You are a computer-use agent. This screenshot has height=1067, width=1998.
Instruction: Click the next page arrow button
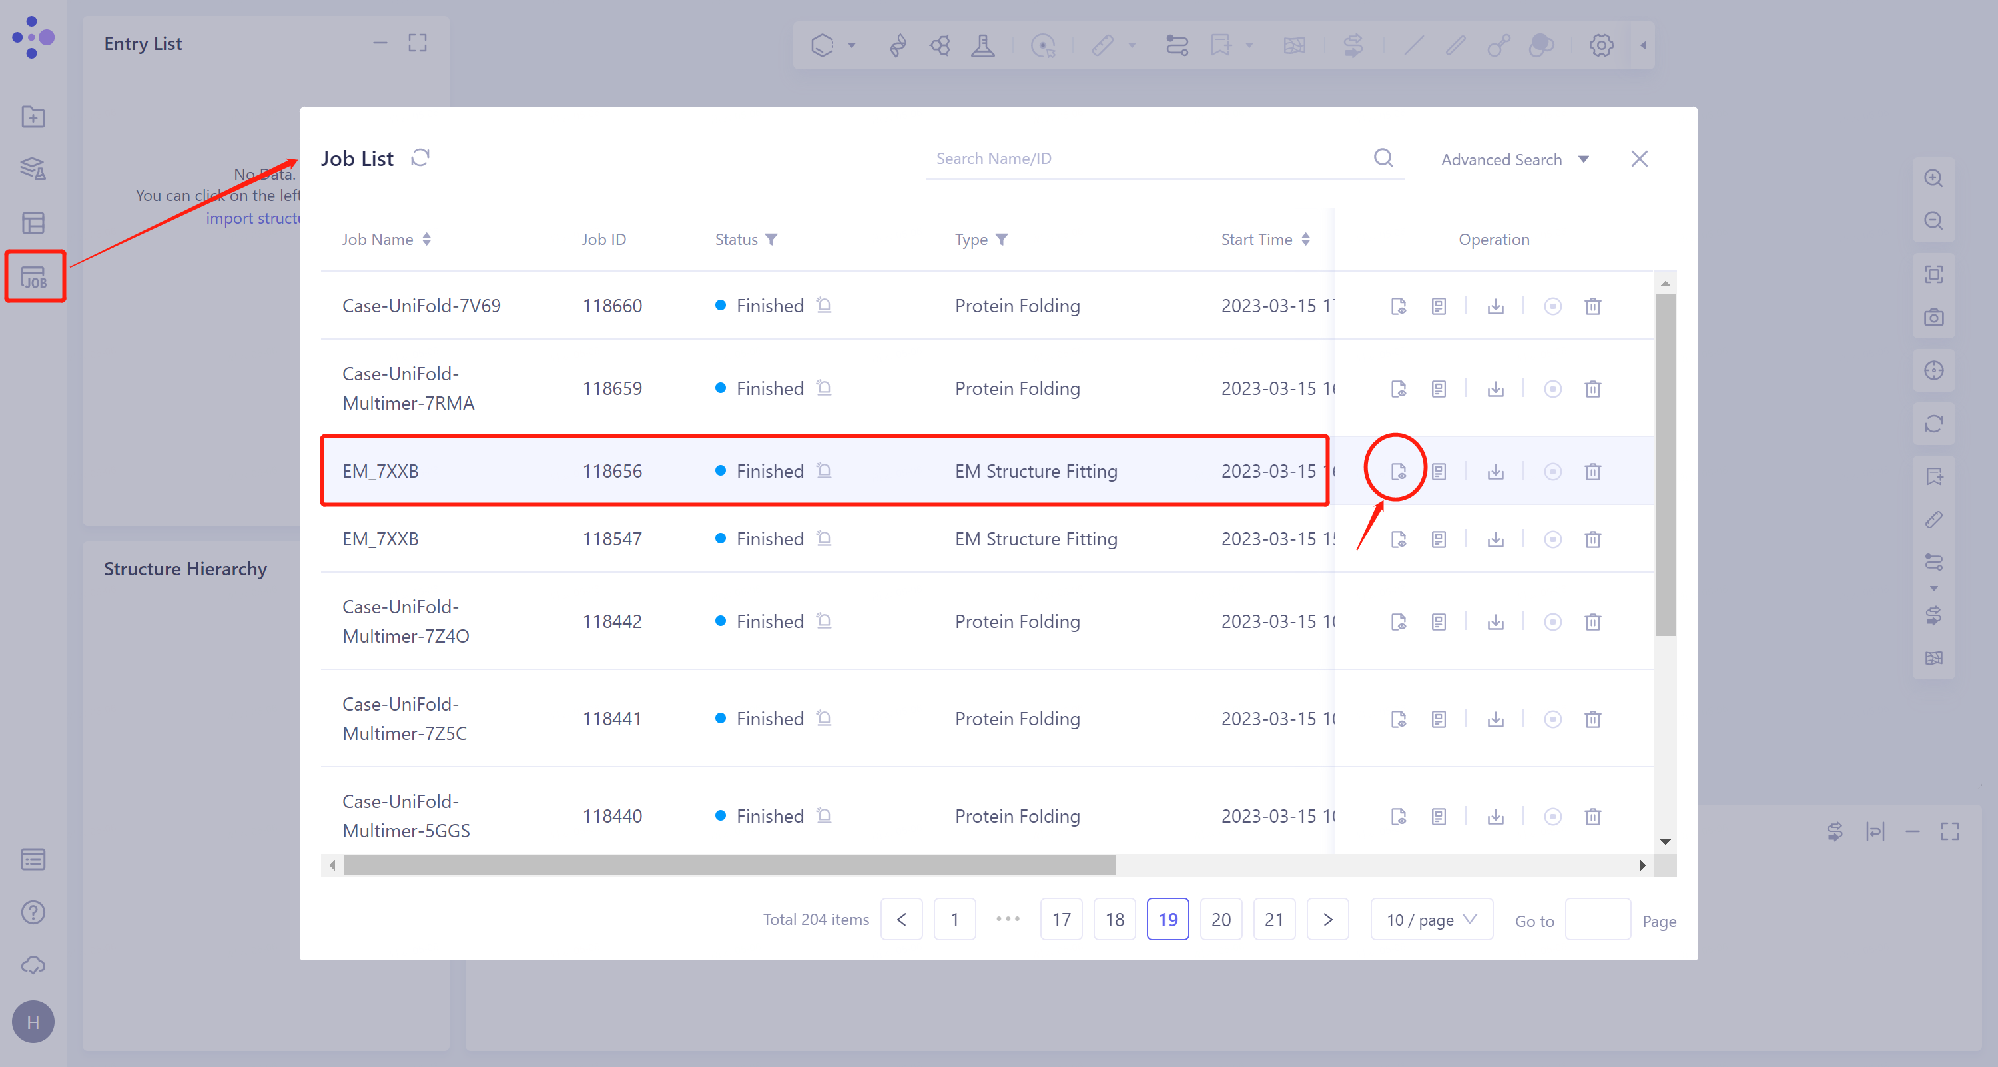1327,920
